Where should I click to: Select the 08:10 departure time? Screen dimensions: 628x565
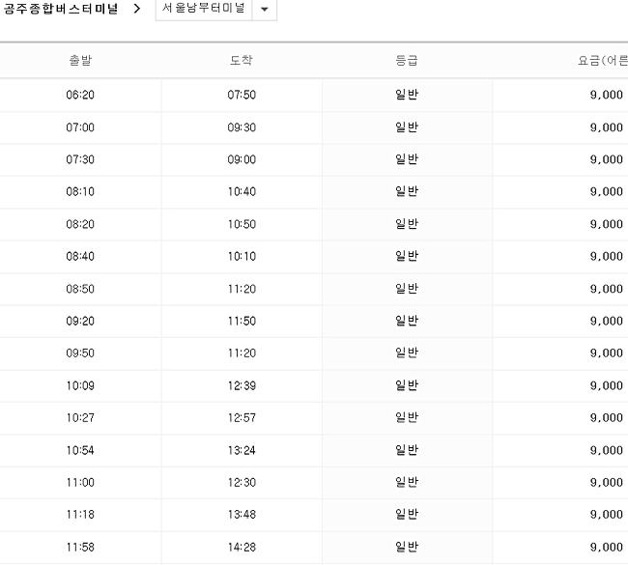click(80, 191)
